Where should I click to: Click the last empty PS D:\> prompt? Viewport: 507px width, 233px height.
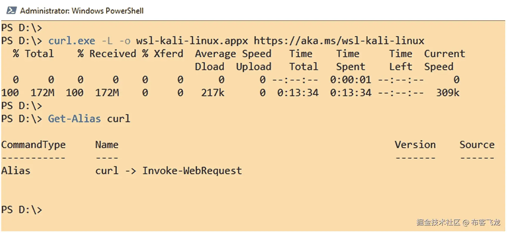click(x=22, y=210)
